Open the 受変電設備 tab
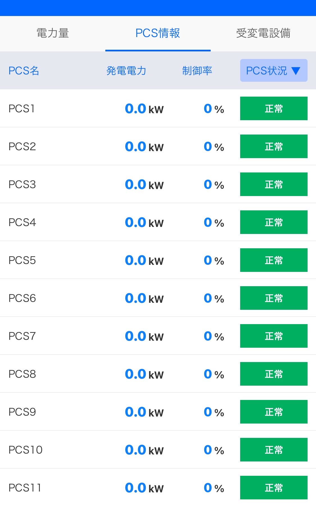The image size is (316, 505). point(263,33)
